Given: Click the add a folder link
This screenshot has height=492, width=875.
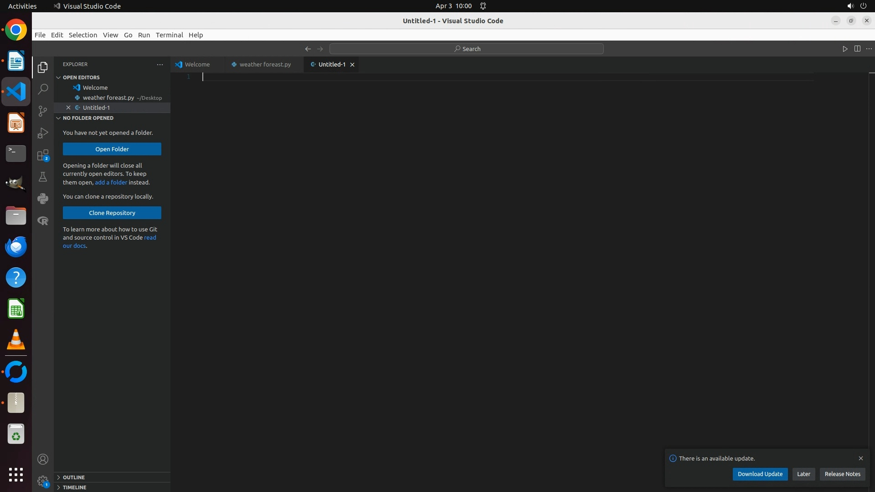Looking at the screenshot, I should pos(111,182).
